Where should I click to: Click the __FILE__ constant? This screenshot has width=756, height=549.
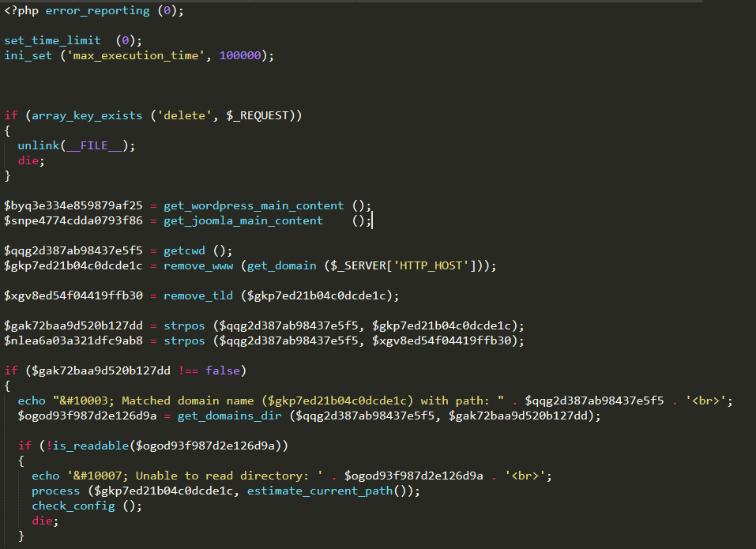pyautogui.click(x=94, y=145)
